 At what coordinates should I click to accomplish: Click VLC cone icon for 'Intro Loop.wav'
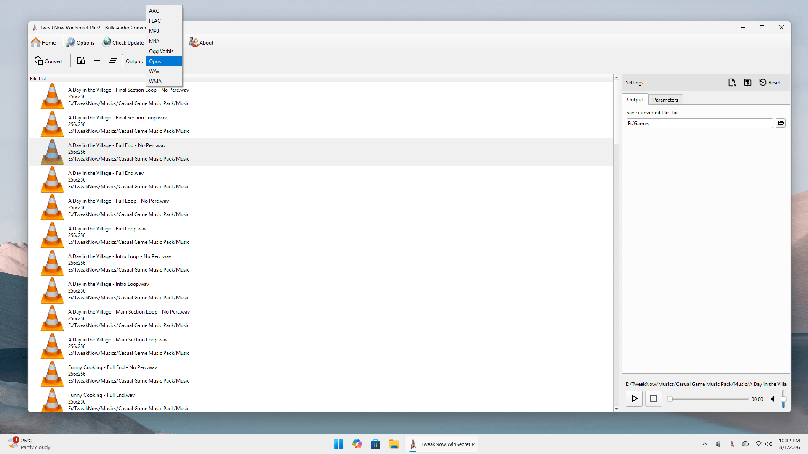52,290
